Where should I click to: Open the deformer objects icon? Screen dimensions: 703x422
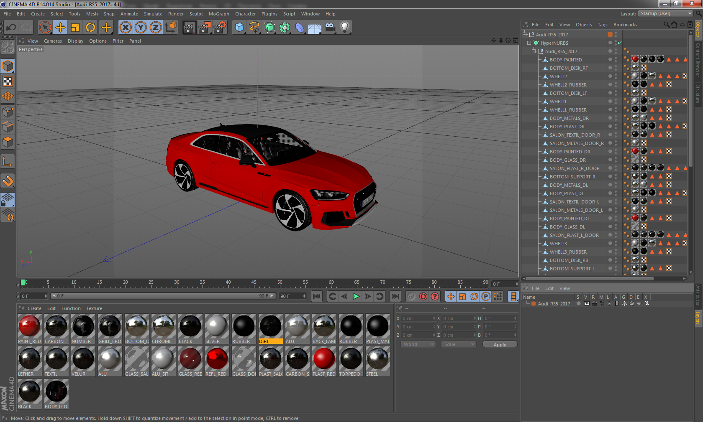click(x=300, y=28)
